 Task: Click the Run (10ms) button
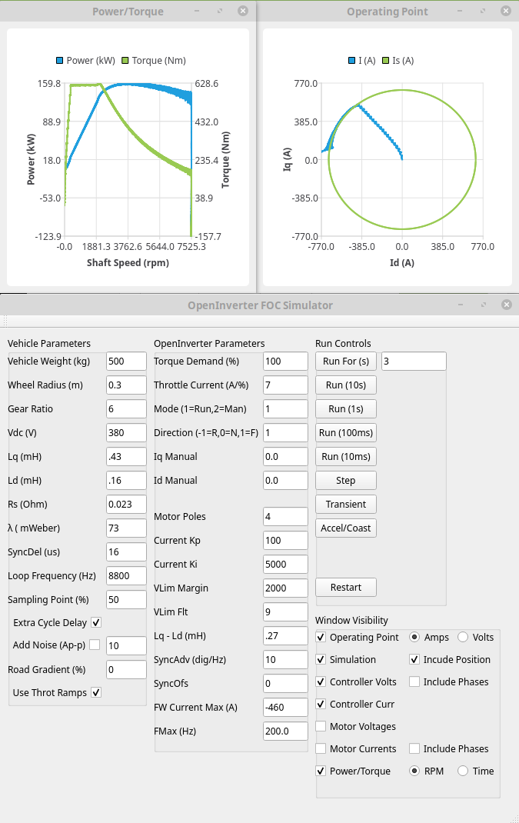pos(346,457)
